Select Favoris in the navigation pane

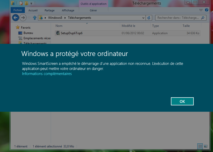pyautogui.click(x=26, y=27)
